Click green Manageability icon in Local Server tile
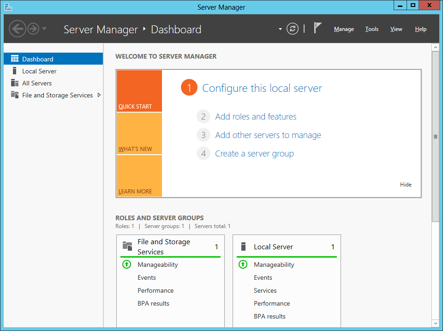 (243, 265)
